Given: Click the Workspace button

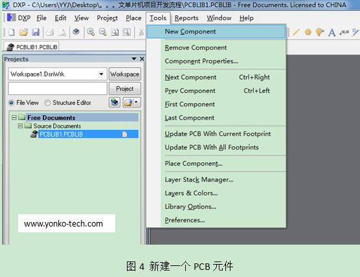Looking at the screenshot, I should pyautogui.click(x=125, y=74).
